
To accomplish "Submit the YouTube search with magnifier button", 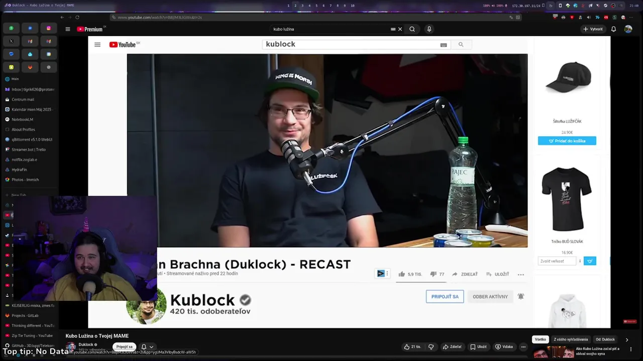I will tap(412, 29).
